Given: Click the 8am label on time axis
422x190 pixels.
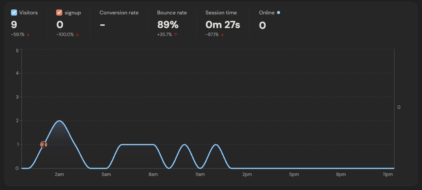Looking at the screenshot, I should click(153, 174).
